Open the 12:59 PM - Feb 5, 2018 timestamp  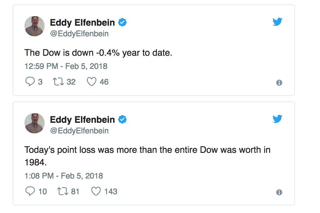pyautogui.click(x=66, y=66)
